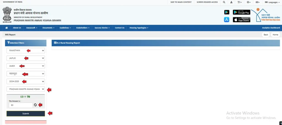Open the accessibility options dropdown
Viewport: 282px width, 125px height.
tap(249, 2)
